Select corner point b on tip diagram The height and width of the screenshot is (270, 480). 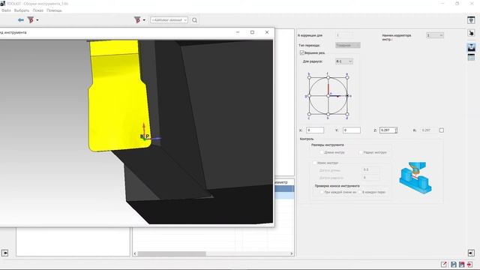[309, 77]
